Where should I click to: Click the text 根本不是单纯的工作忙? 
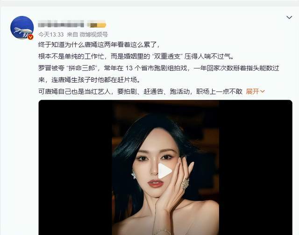(71, 56)
